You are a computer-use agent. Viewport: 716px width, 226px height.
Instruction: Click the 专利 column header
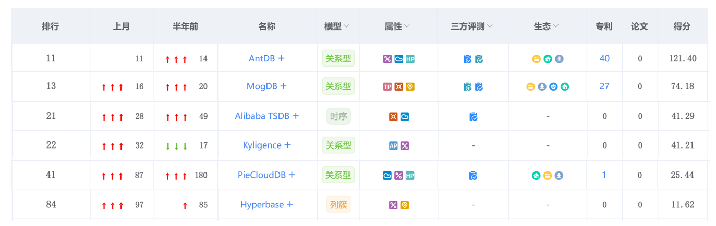coord(604,26)
